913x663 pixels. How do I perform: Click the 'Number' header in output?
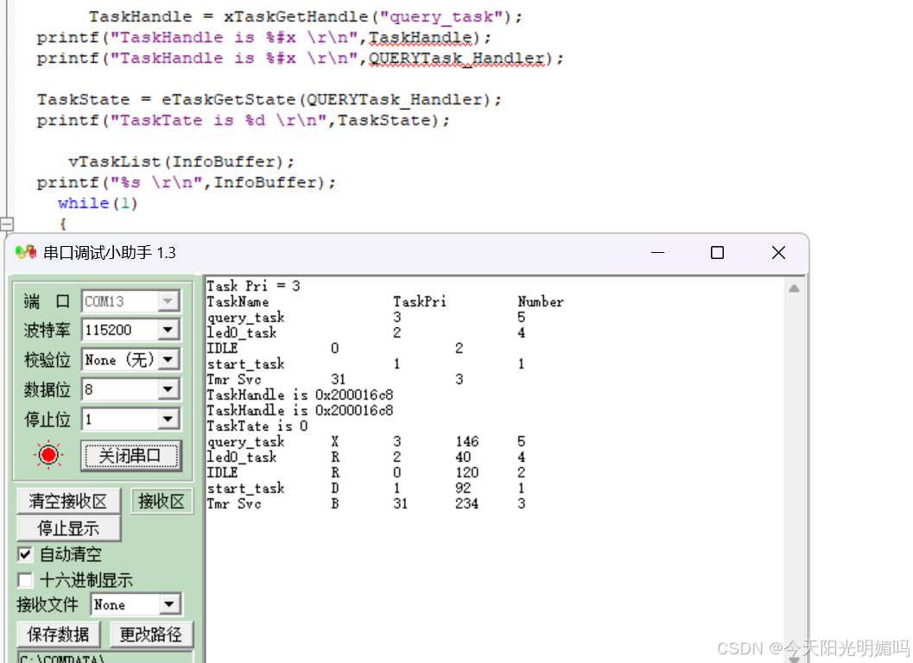tap(541, 301)
